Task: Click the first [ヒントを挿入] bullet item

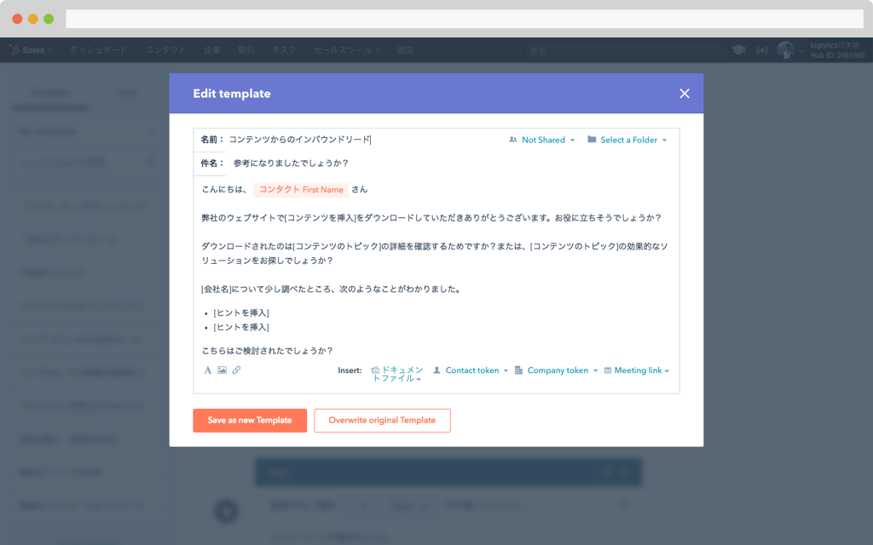Action: coord(241,313)
